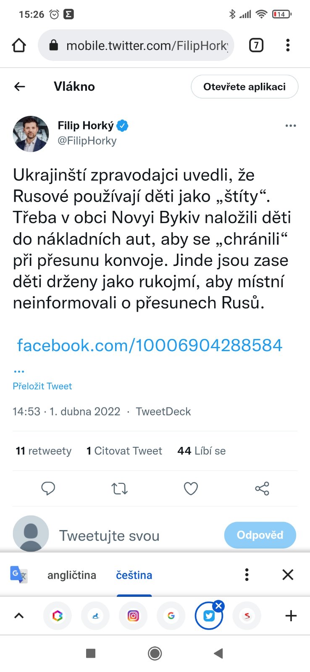Add a new tab with plus icon
This screenshot has height=672, width=310.
pyautogui.click(x=291, y=616)
